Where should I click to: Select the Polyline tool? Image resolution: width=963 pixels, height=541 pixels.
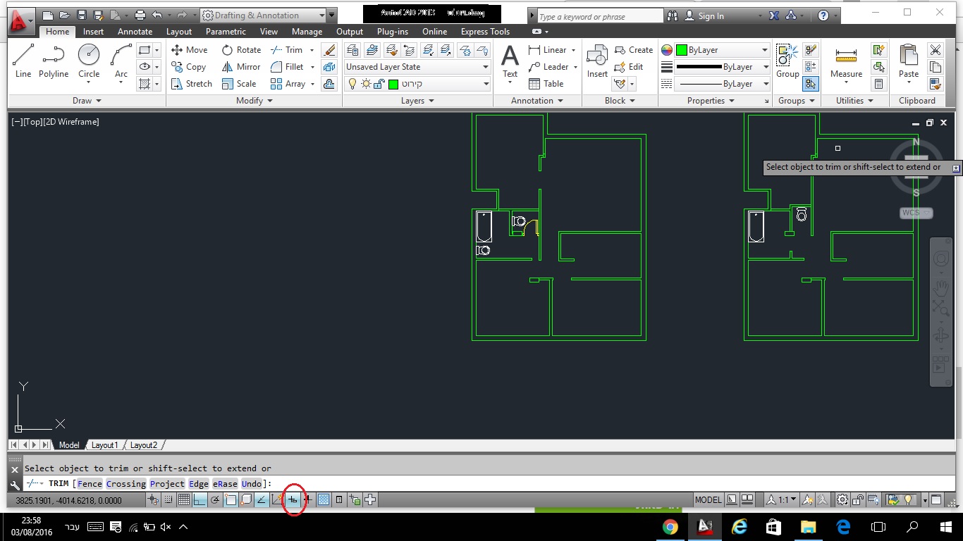(54, 61)
